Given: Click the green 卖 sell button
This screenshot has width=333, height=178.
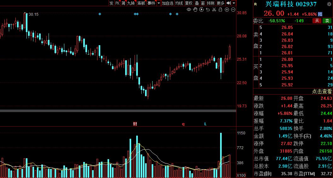Looking at the screenshot, I should tap(327, 21).
